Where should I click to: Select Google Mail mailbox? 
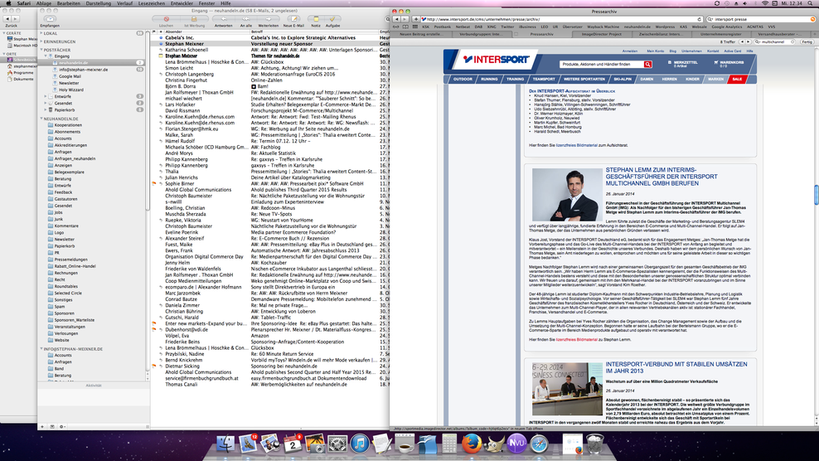click(x=70, y=76)
